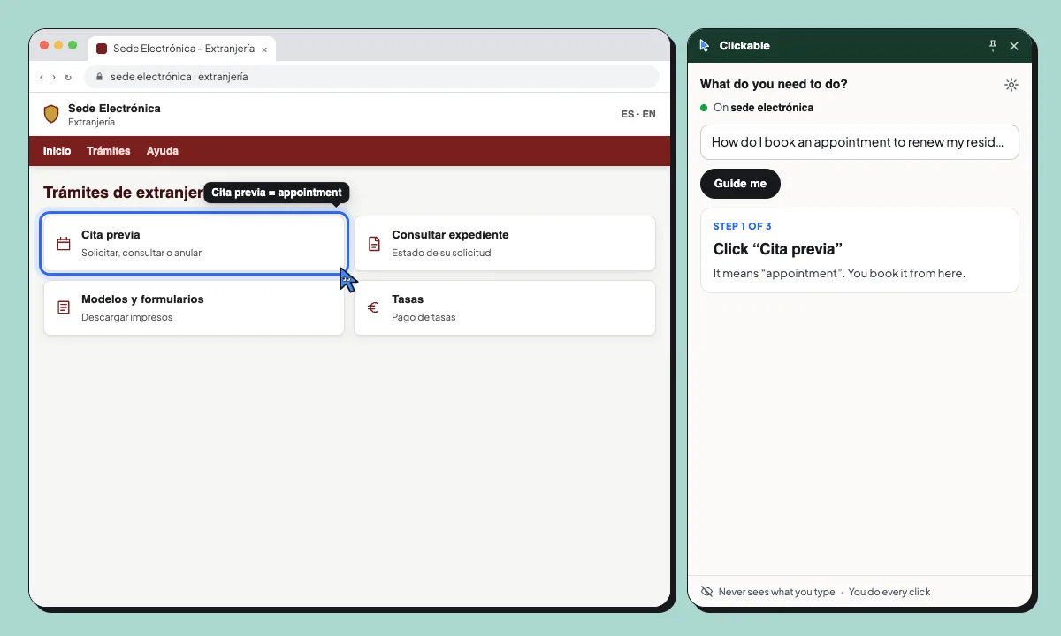This screenshot has height=636, width=1061.
Task: Click the browser back arrow
Action: (42, 78)
